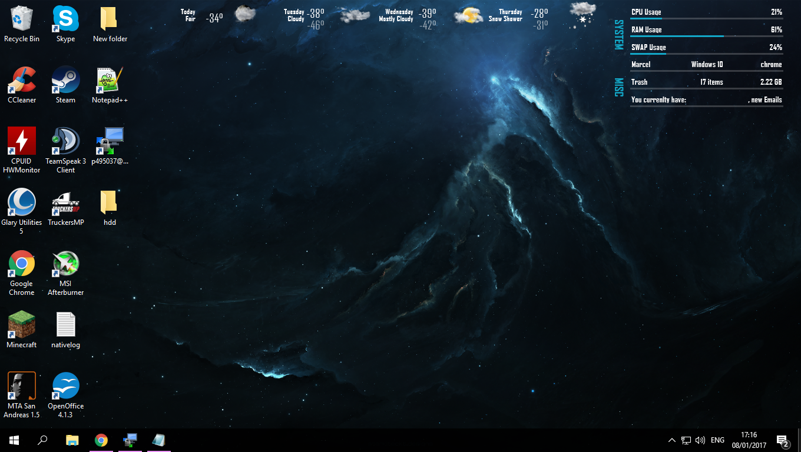Viewport: 801px width, 452px height.
Task: Click the 'Marcel' username label
Action: coord(641,65)
